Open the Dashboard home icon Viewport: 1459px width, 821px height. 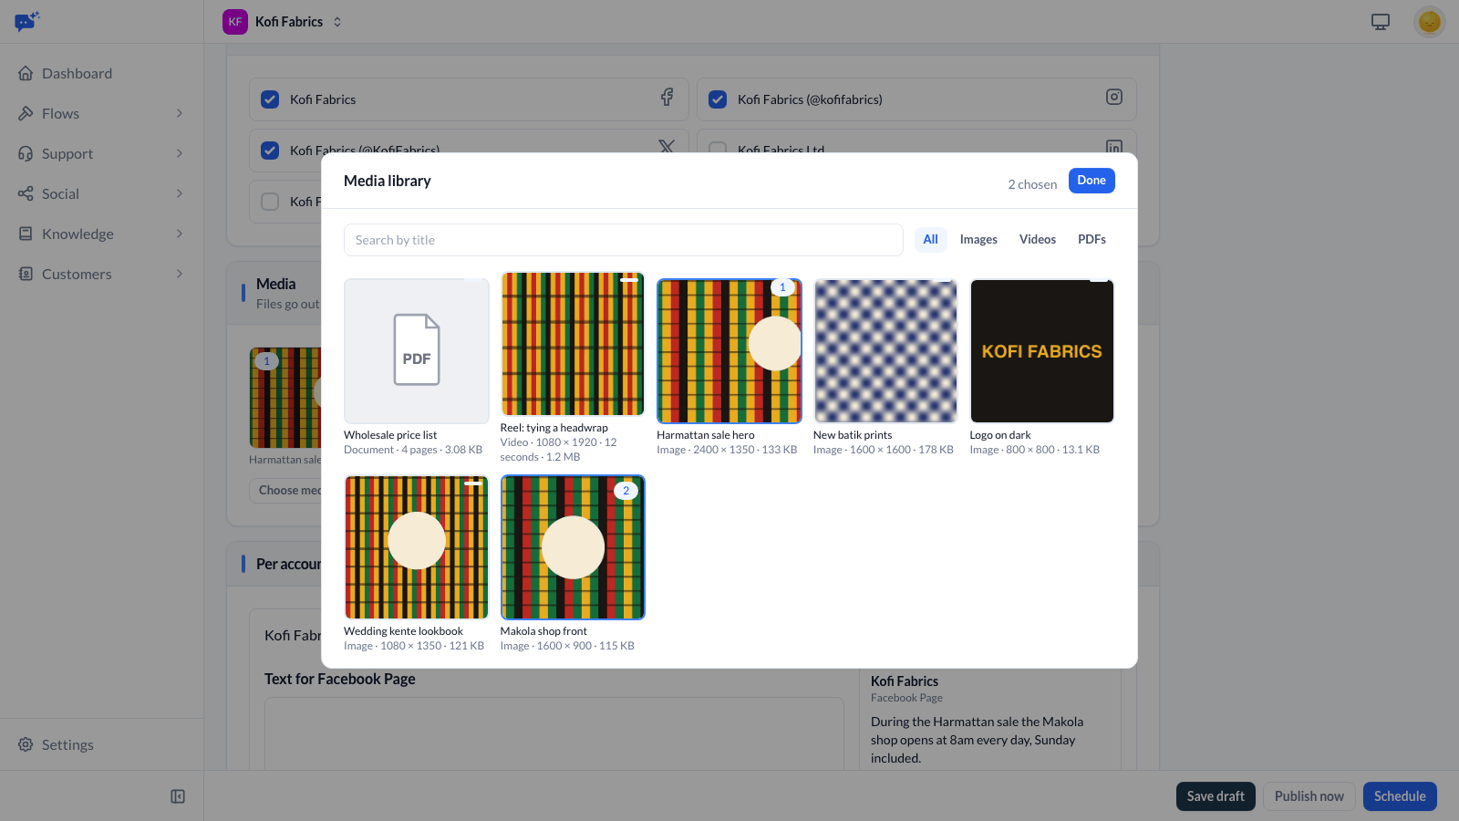tap(26, 73)
